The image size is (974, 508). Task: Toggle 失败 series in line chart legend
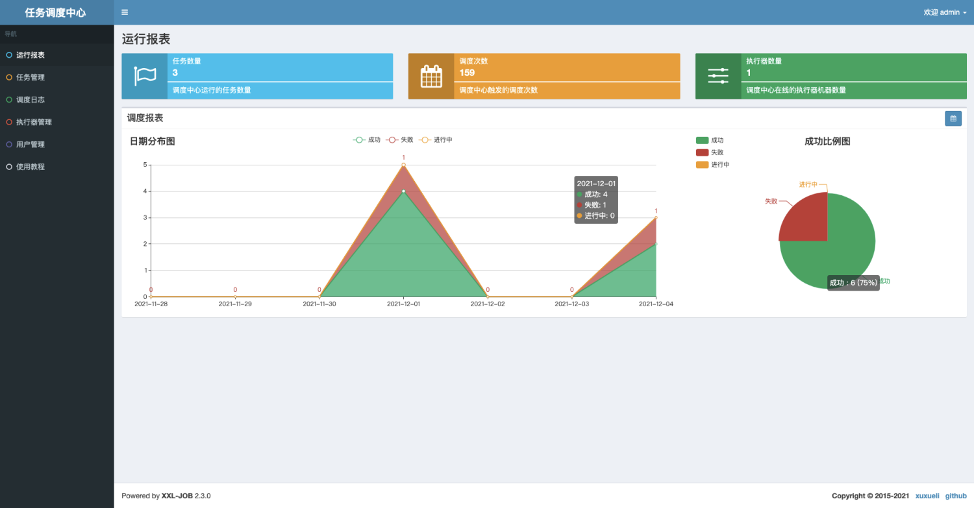(400, 139)
